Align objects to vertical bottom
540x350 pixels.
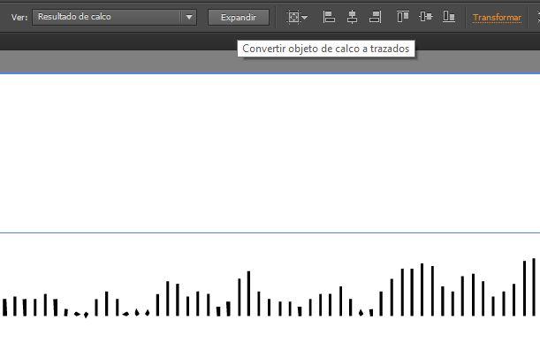click(x=449, y=16)
